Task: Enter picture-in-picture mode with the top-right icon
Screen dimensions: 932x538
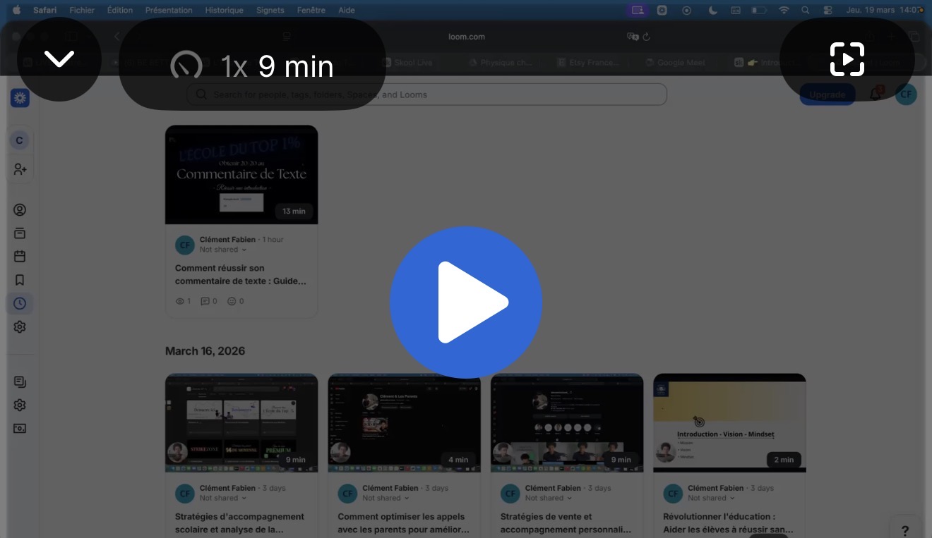Action: click(847, 59)
